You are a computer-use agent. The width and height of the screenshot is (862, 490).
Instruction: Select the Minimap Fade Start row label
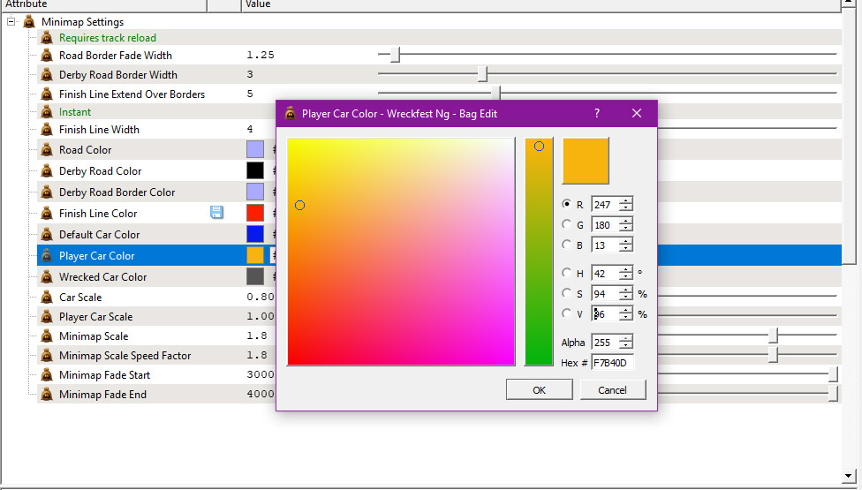click(x=104, y=375)
